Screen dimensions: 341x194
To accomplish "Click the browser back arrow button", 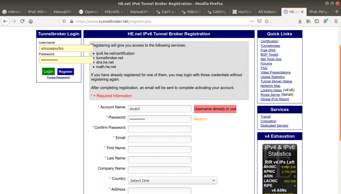I will click(6, 21).
